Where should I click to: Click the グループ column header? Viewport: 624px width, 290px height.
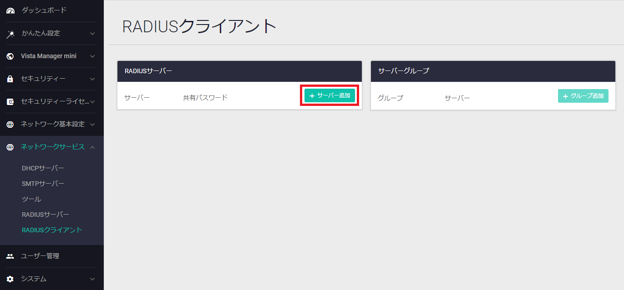(391, 98)
